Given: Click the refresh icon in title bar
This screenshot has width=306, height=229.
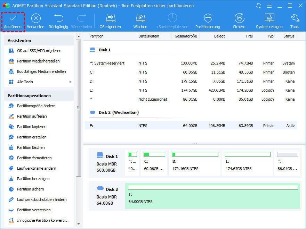Looking at the screenshot, I should (x=258, y=6).
